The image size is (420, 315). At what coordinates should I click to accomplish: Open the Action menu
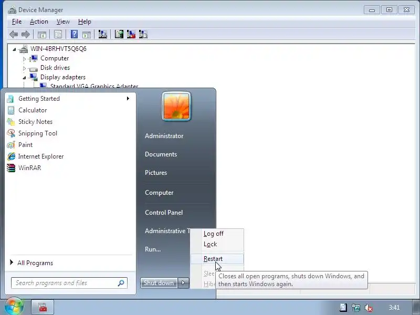(39, 22)
